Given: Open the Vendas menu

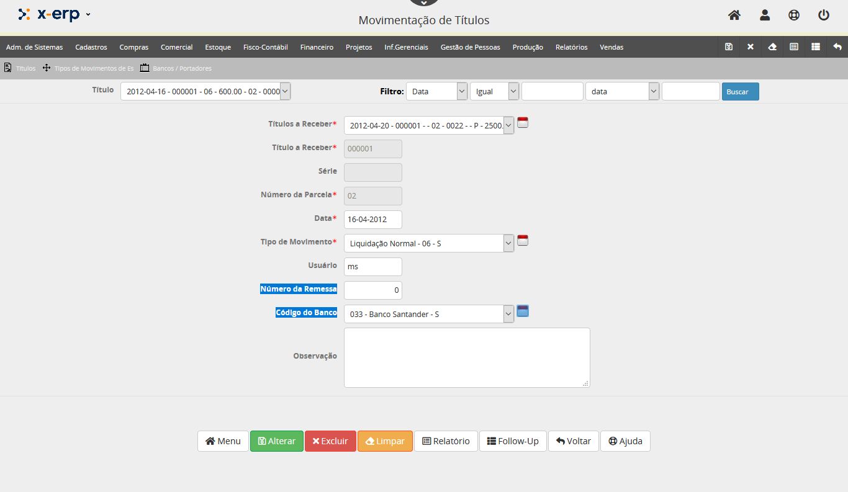Looking at the screenshot, I should [611, 47].
